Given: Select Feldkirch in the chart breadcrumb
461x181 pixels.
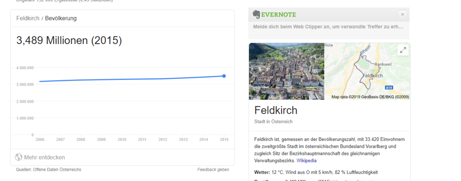Looking at the screenshot, I should pyautogui.click(x=27, y=18).
